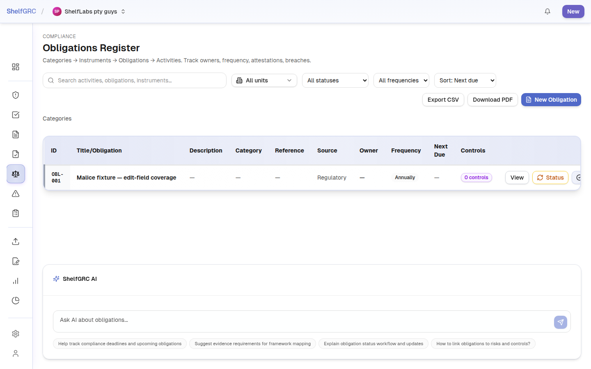Open the dashboard grid icon in sidebar
This screenshot has width=591, height=369.
click(16, 67)
